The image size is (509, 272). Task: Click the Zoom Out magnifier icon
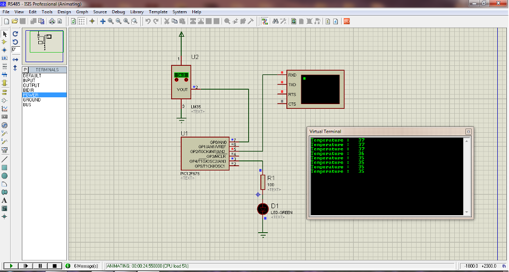(118, 21)
